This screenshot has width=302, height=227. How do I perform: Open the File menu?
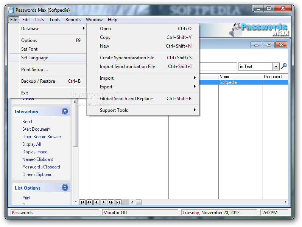pyautogui.click(x=14, y=20)
